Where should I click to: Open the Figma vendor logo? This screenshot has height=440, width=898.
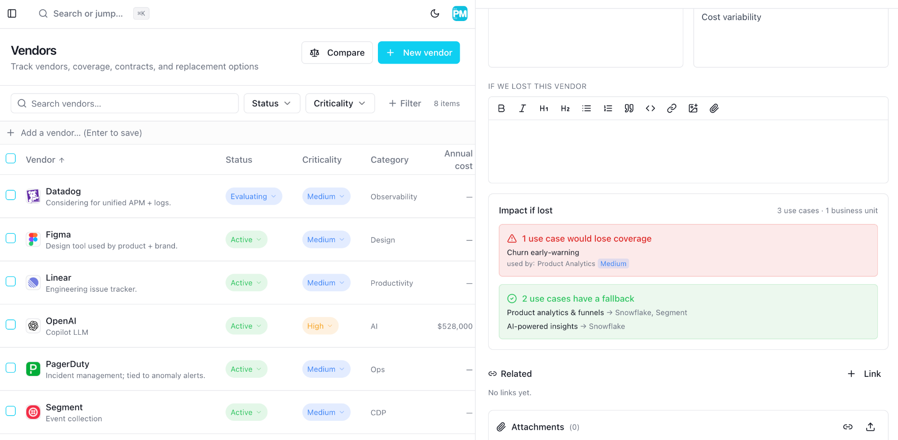click(33, 239)
